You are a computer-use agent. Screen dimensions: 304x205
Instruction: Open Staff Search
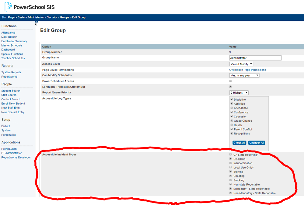point(9,95)
